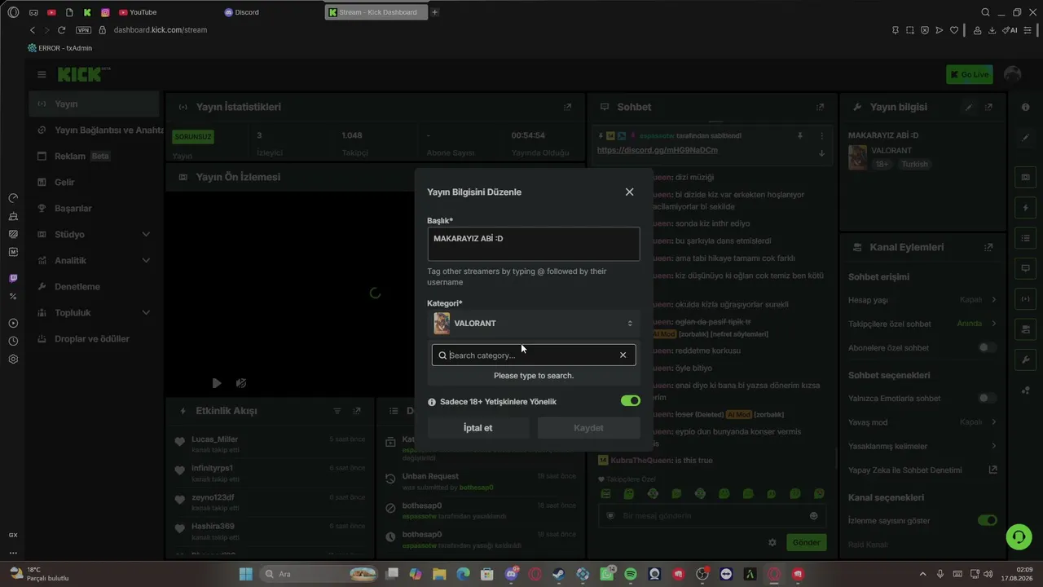The width and height of the screenshot is (1043, 587).
Task: Open Denetleme in the sidebar
Action: [x=95, y=287]
